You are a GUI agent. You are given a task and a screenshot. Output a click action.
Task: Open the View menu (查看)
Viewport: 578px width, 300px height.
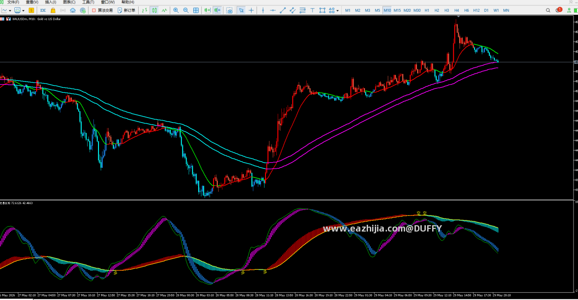32,2
